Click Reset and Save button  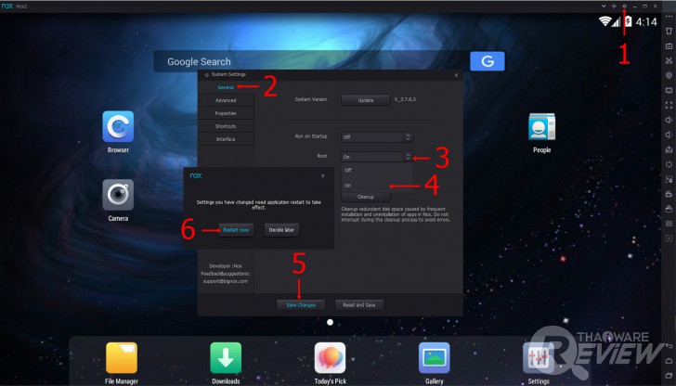[x=359, y=305]
